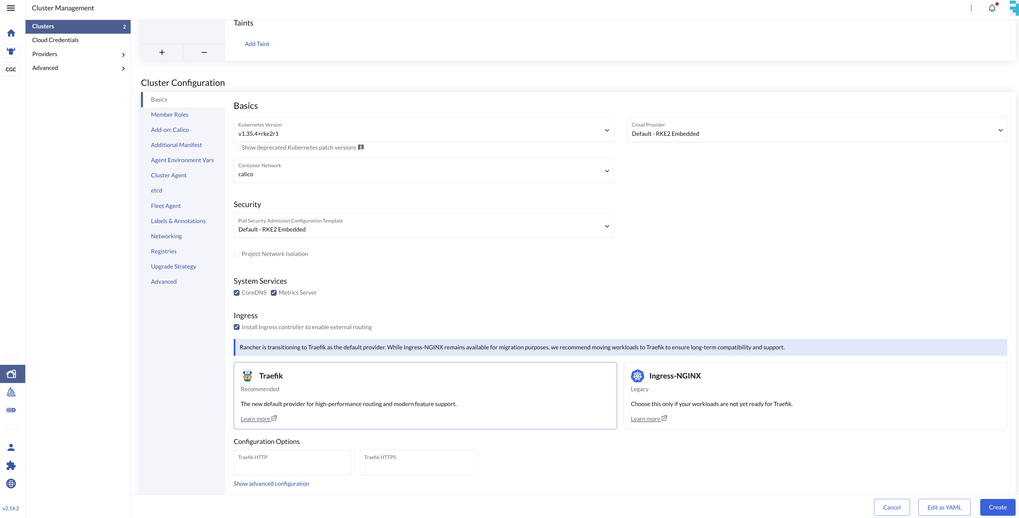Open the Labels & Annotations tab

click(178, 221)
